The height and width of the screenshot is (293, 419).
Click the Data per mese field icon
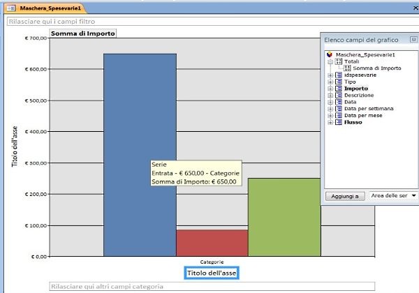[x=338, y=115]
